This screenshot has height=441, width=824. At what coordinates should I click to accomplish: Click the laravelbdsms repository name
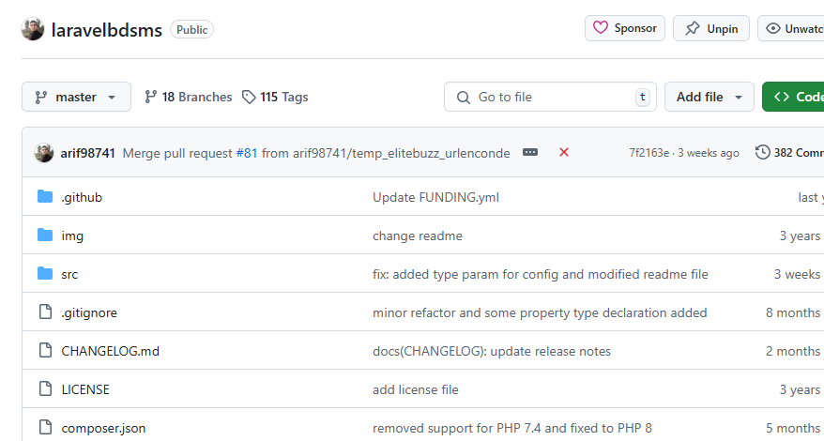click(107, 30)
